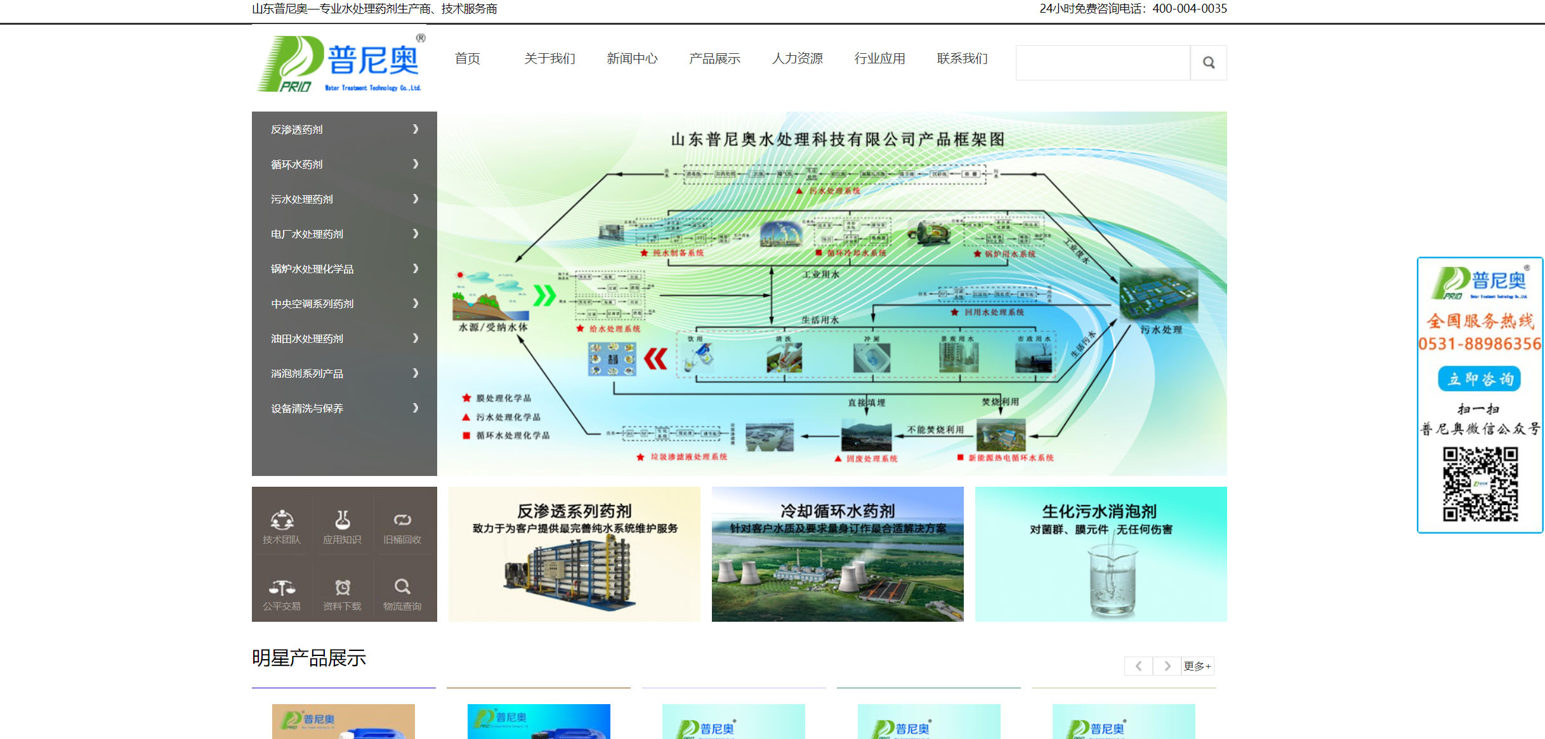The width and height of the screenshot is (1545, 739).
Task: Expand the 循环水药剂 category chevron
Action: (x=416, y=164)
